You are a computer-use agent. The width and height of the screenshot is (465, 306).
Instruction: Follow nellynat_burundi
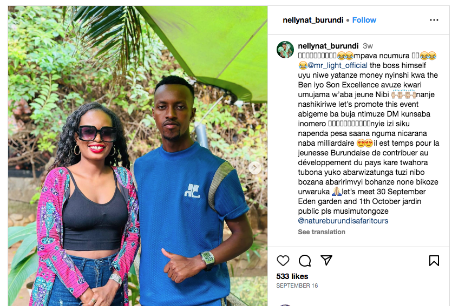coord(364,20)
